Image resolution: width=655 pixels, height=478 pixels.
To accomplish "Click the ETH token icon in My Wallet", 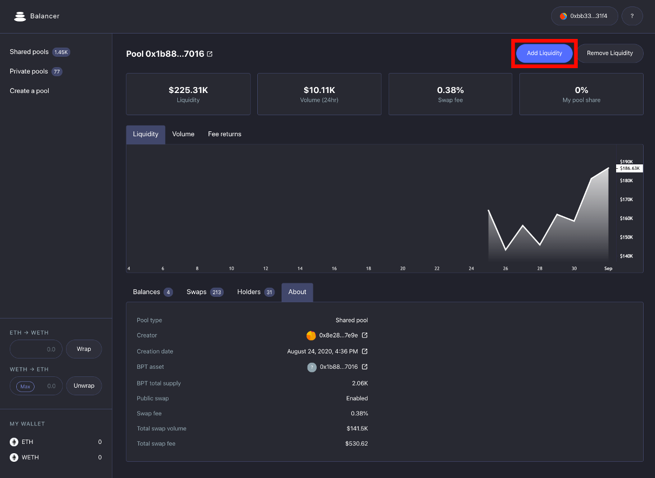I will tap(12, 442).
